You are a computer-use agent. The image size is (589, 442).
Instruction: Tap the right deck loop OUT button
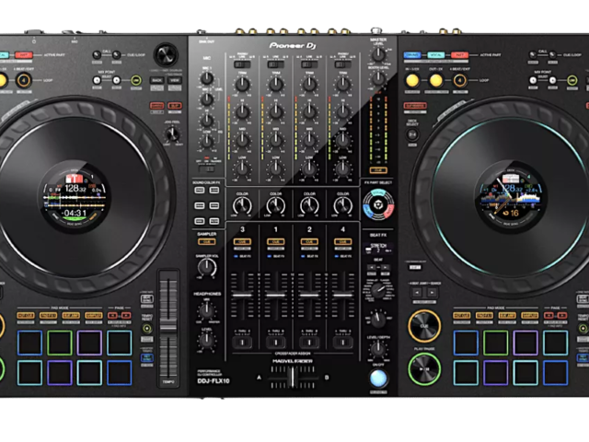click(x=435, y=80)
